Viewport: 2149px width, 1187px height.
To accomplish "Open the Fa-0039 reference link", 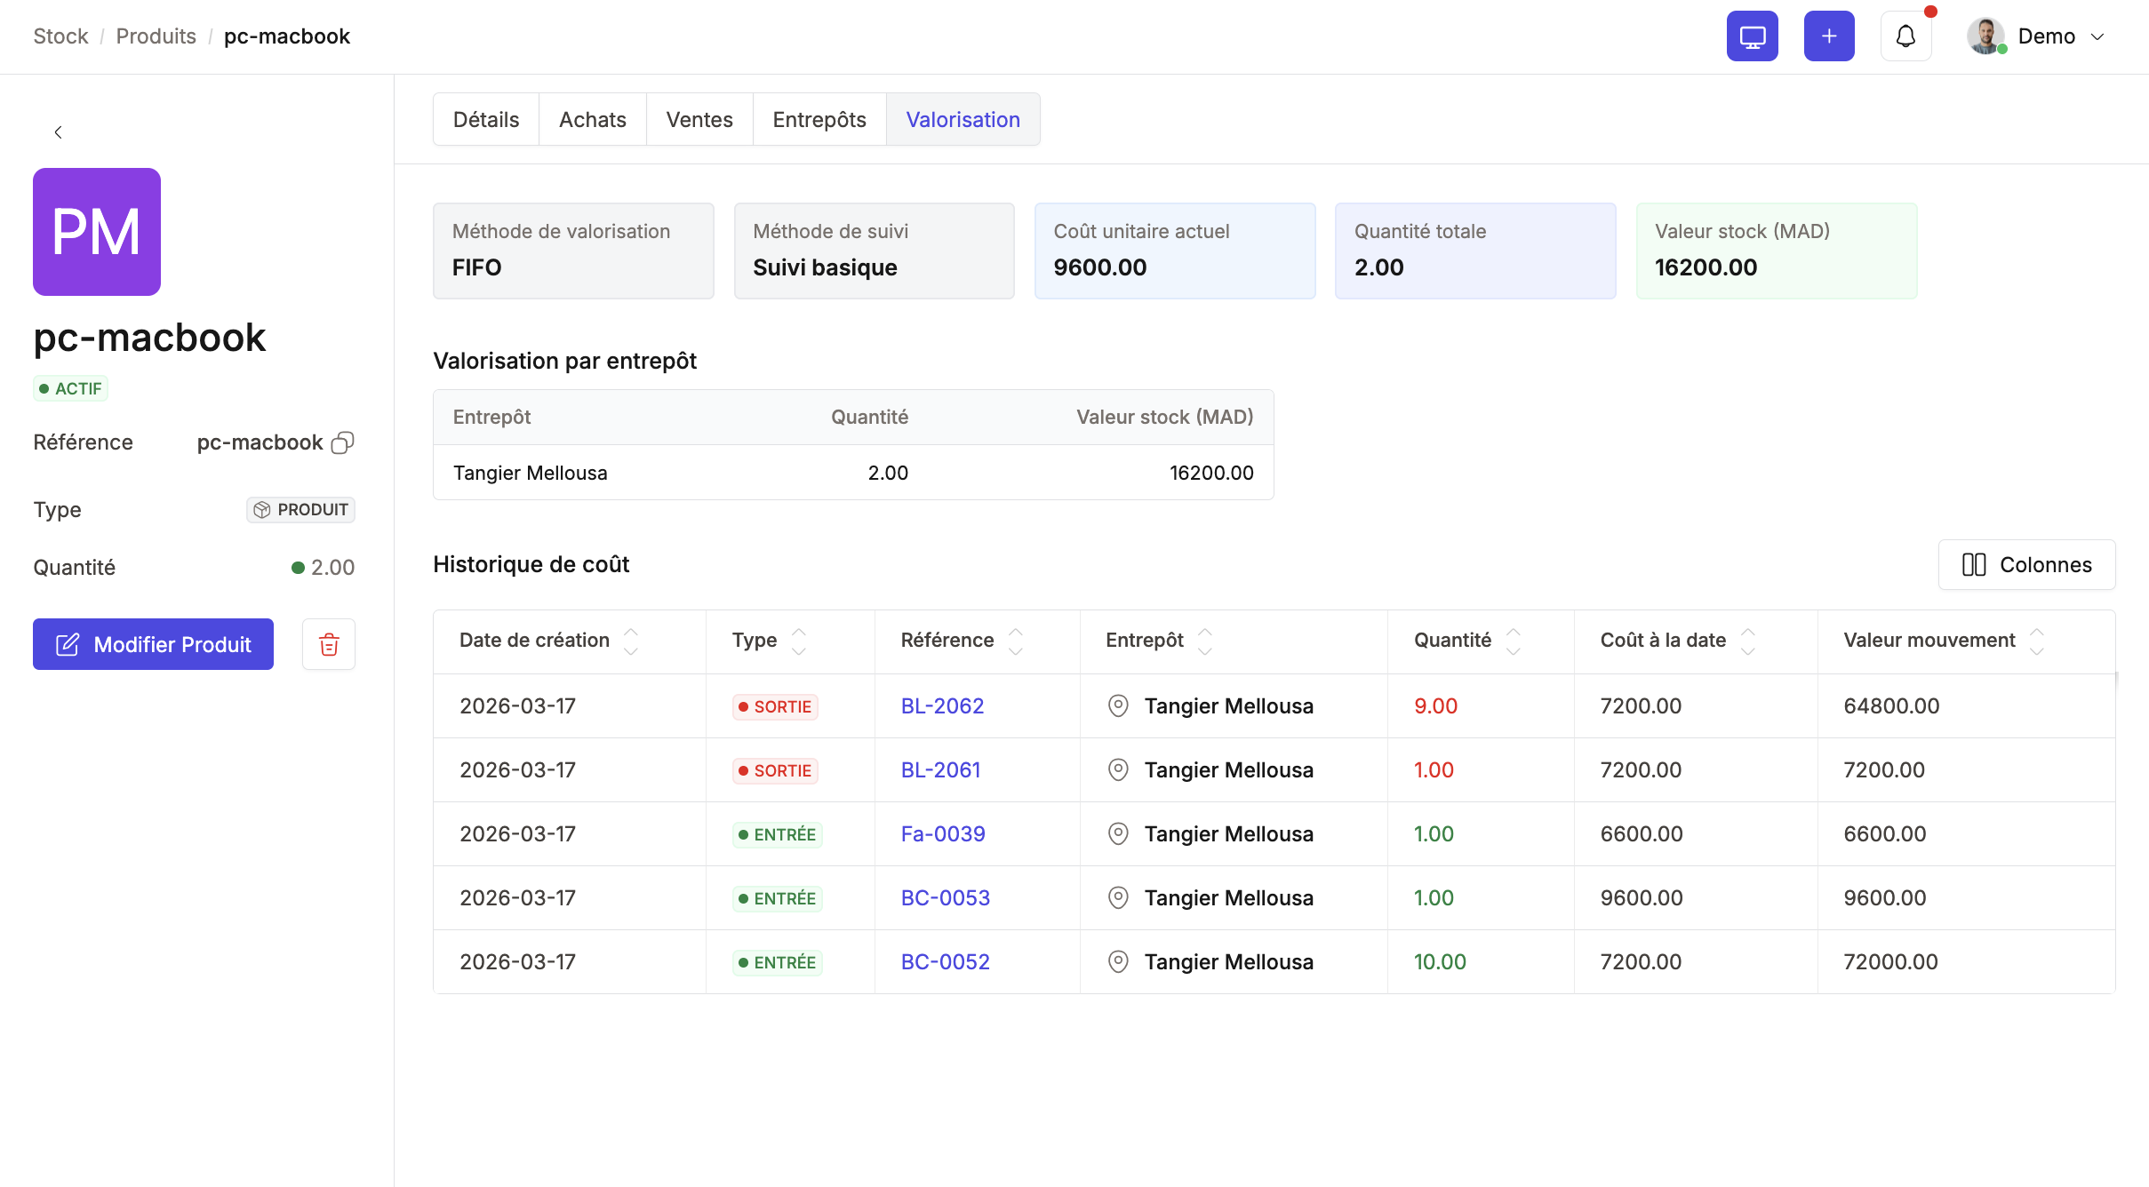I will click(x=943, y=834).
